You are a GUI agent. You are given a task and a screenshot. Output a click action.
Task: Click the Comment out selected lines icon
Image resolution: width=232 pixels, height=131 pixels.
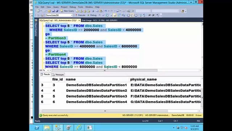click(141, 15)
